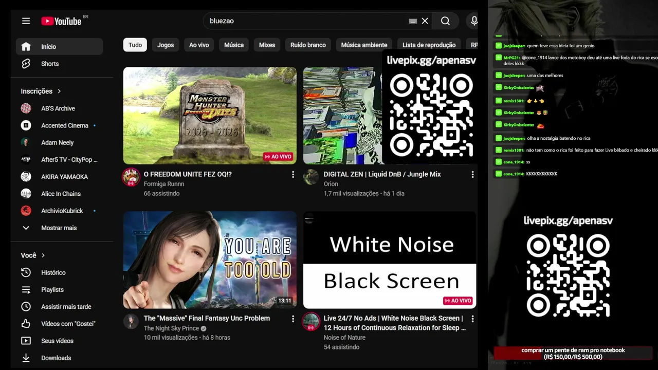Open the Monster Hunter tombstone thumbnail

pyautogui.click(x=210, y=116)
